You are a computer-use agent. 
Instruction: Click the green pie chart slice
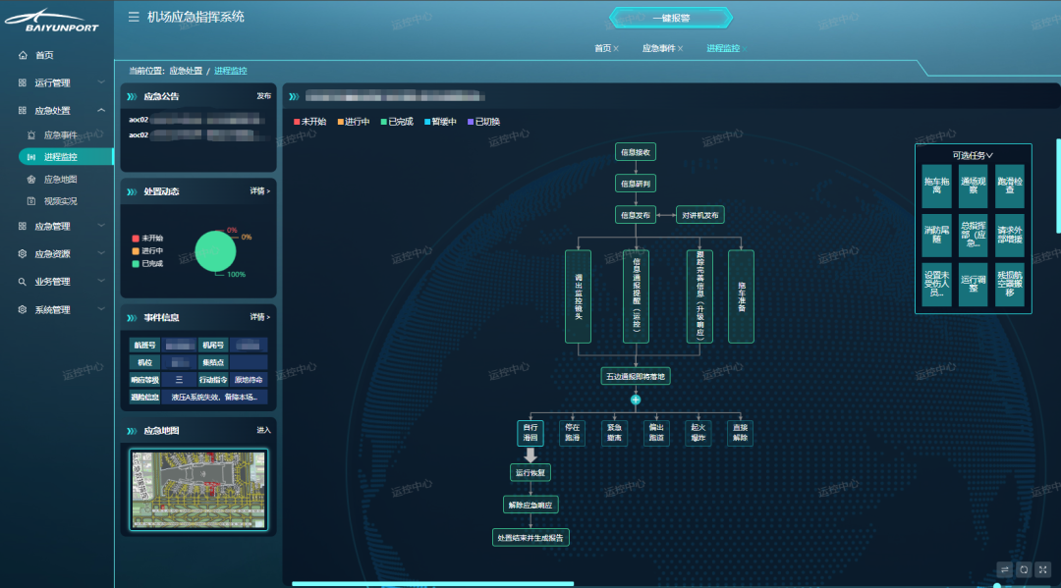click(215, 251)
